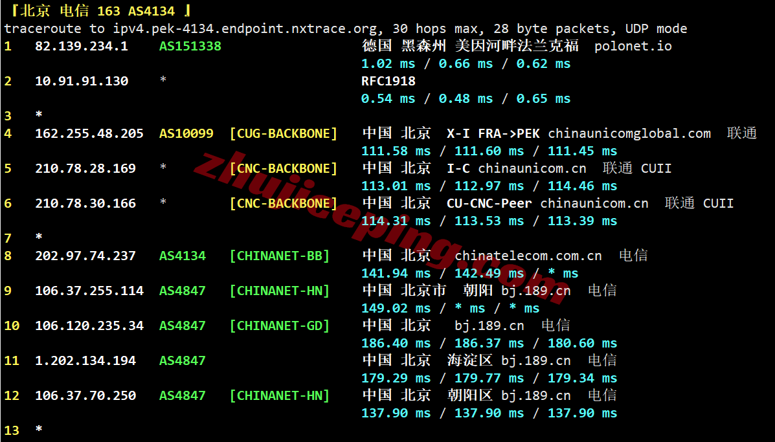This screenshot has width=775, height=442.
Task: Click chinatelecom.com.cn in hop 8
Action: click(528, 256)
